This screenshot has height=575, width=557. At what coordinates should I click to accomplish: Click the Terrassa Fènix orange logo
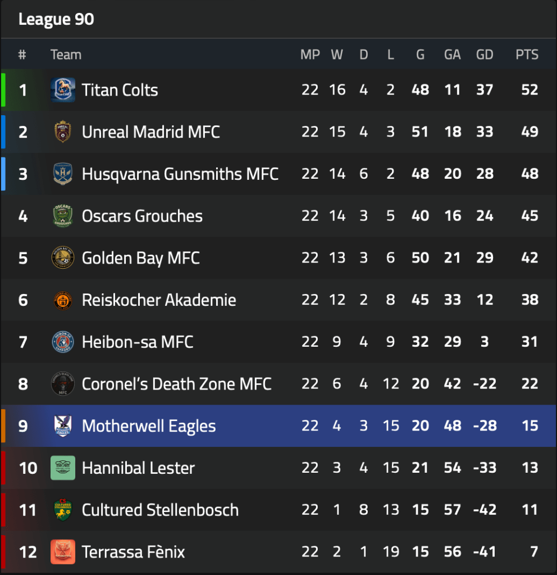point(63,552)
